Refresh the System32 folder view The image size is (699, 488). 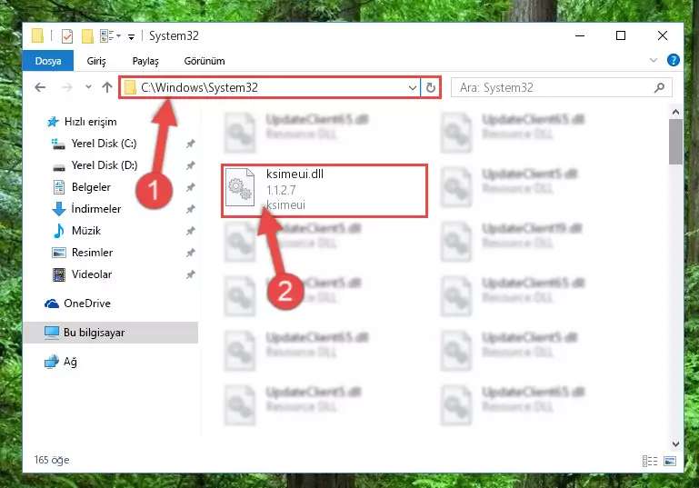click(430, 88)
